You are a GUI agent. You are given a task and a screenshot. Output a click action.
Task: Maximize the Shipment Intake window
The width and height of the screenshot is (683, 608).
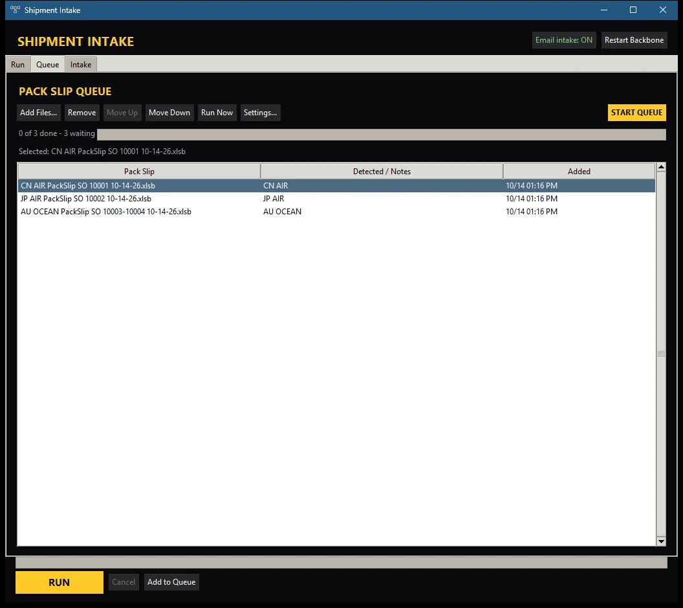coord(633,10)
